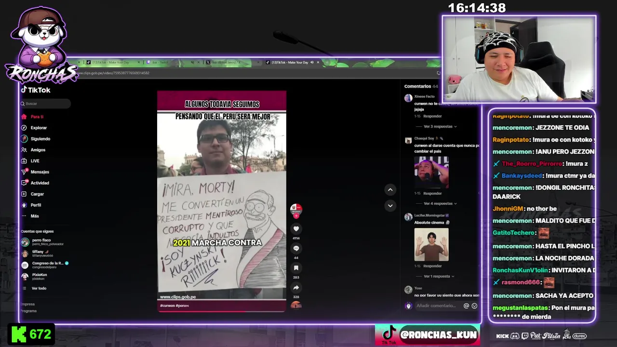Image resolution: width=617 pixels, height=347 pixels.
Task: Close the active TikTok tab
Action: [x=318, y=62]
